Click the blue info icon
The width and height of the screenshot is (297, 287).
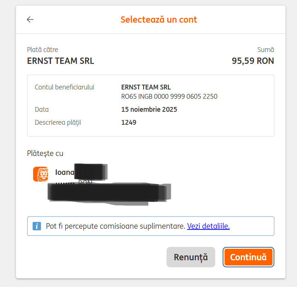[x=37, y=226]
